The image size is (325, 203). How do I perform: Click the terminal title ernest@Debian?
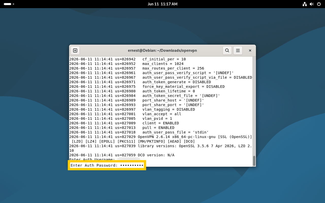pos(162,50)
